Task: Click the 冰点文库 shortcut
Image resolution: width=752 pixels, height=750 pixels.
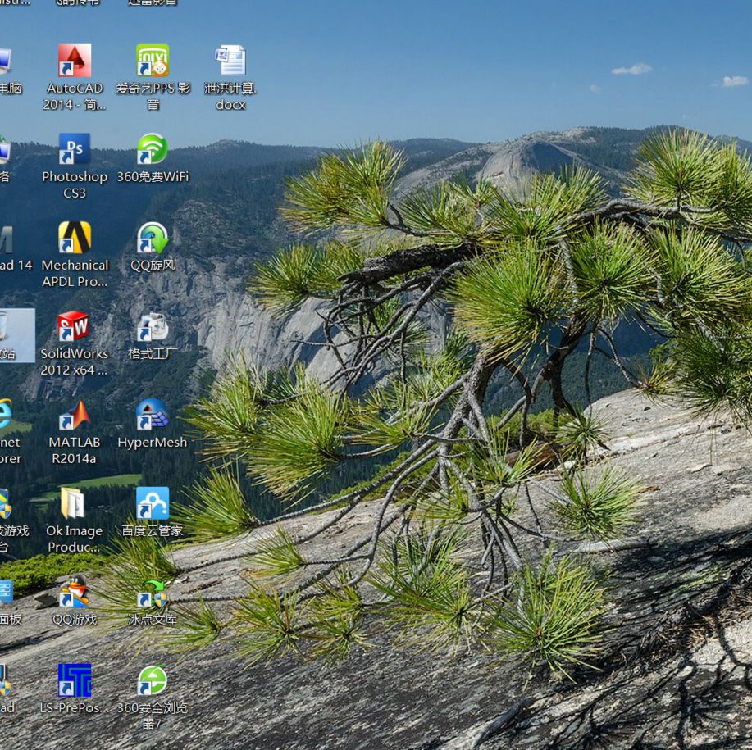Action: [153, 593]
